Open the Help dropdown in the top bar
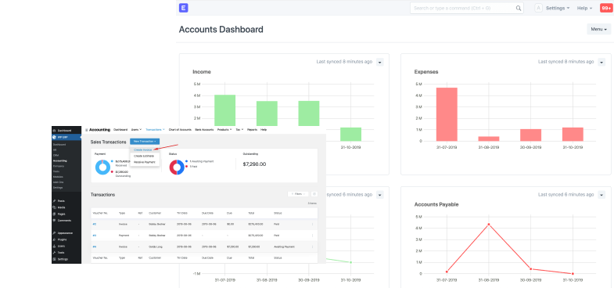The height and width of the screenshot is (288, 614). click(584, 9)
